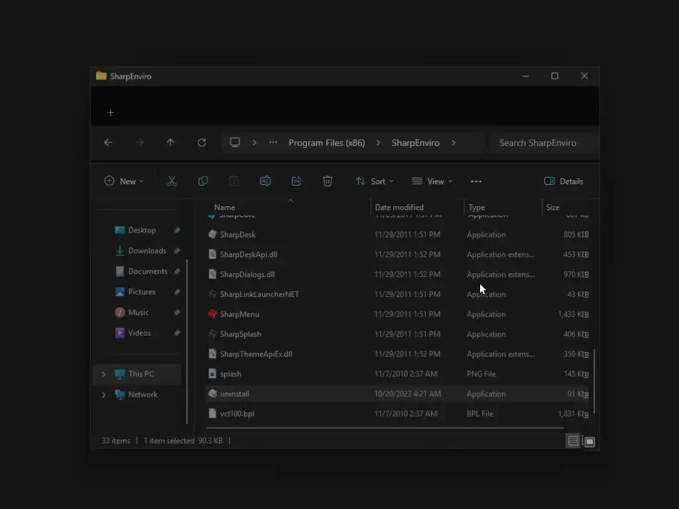Click the uninstall file icon

pos(212,394)
